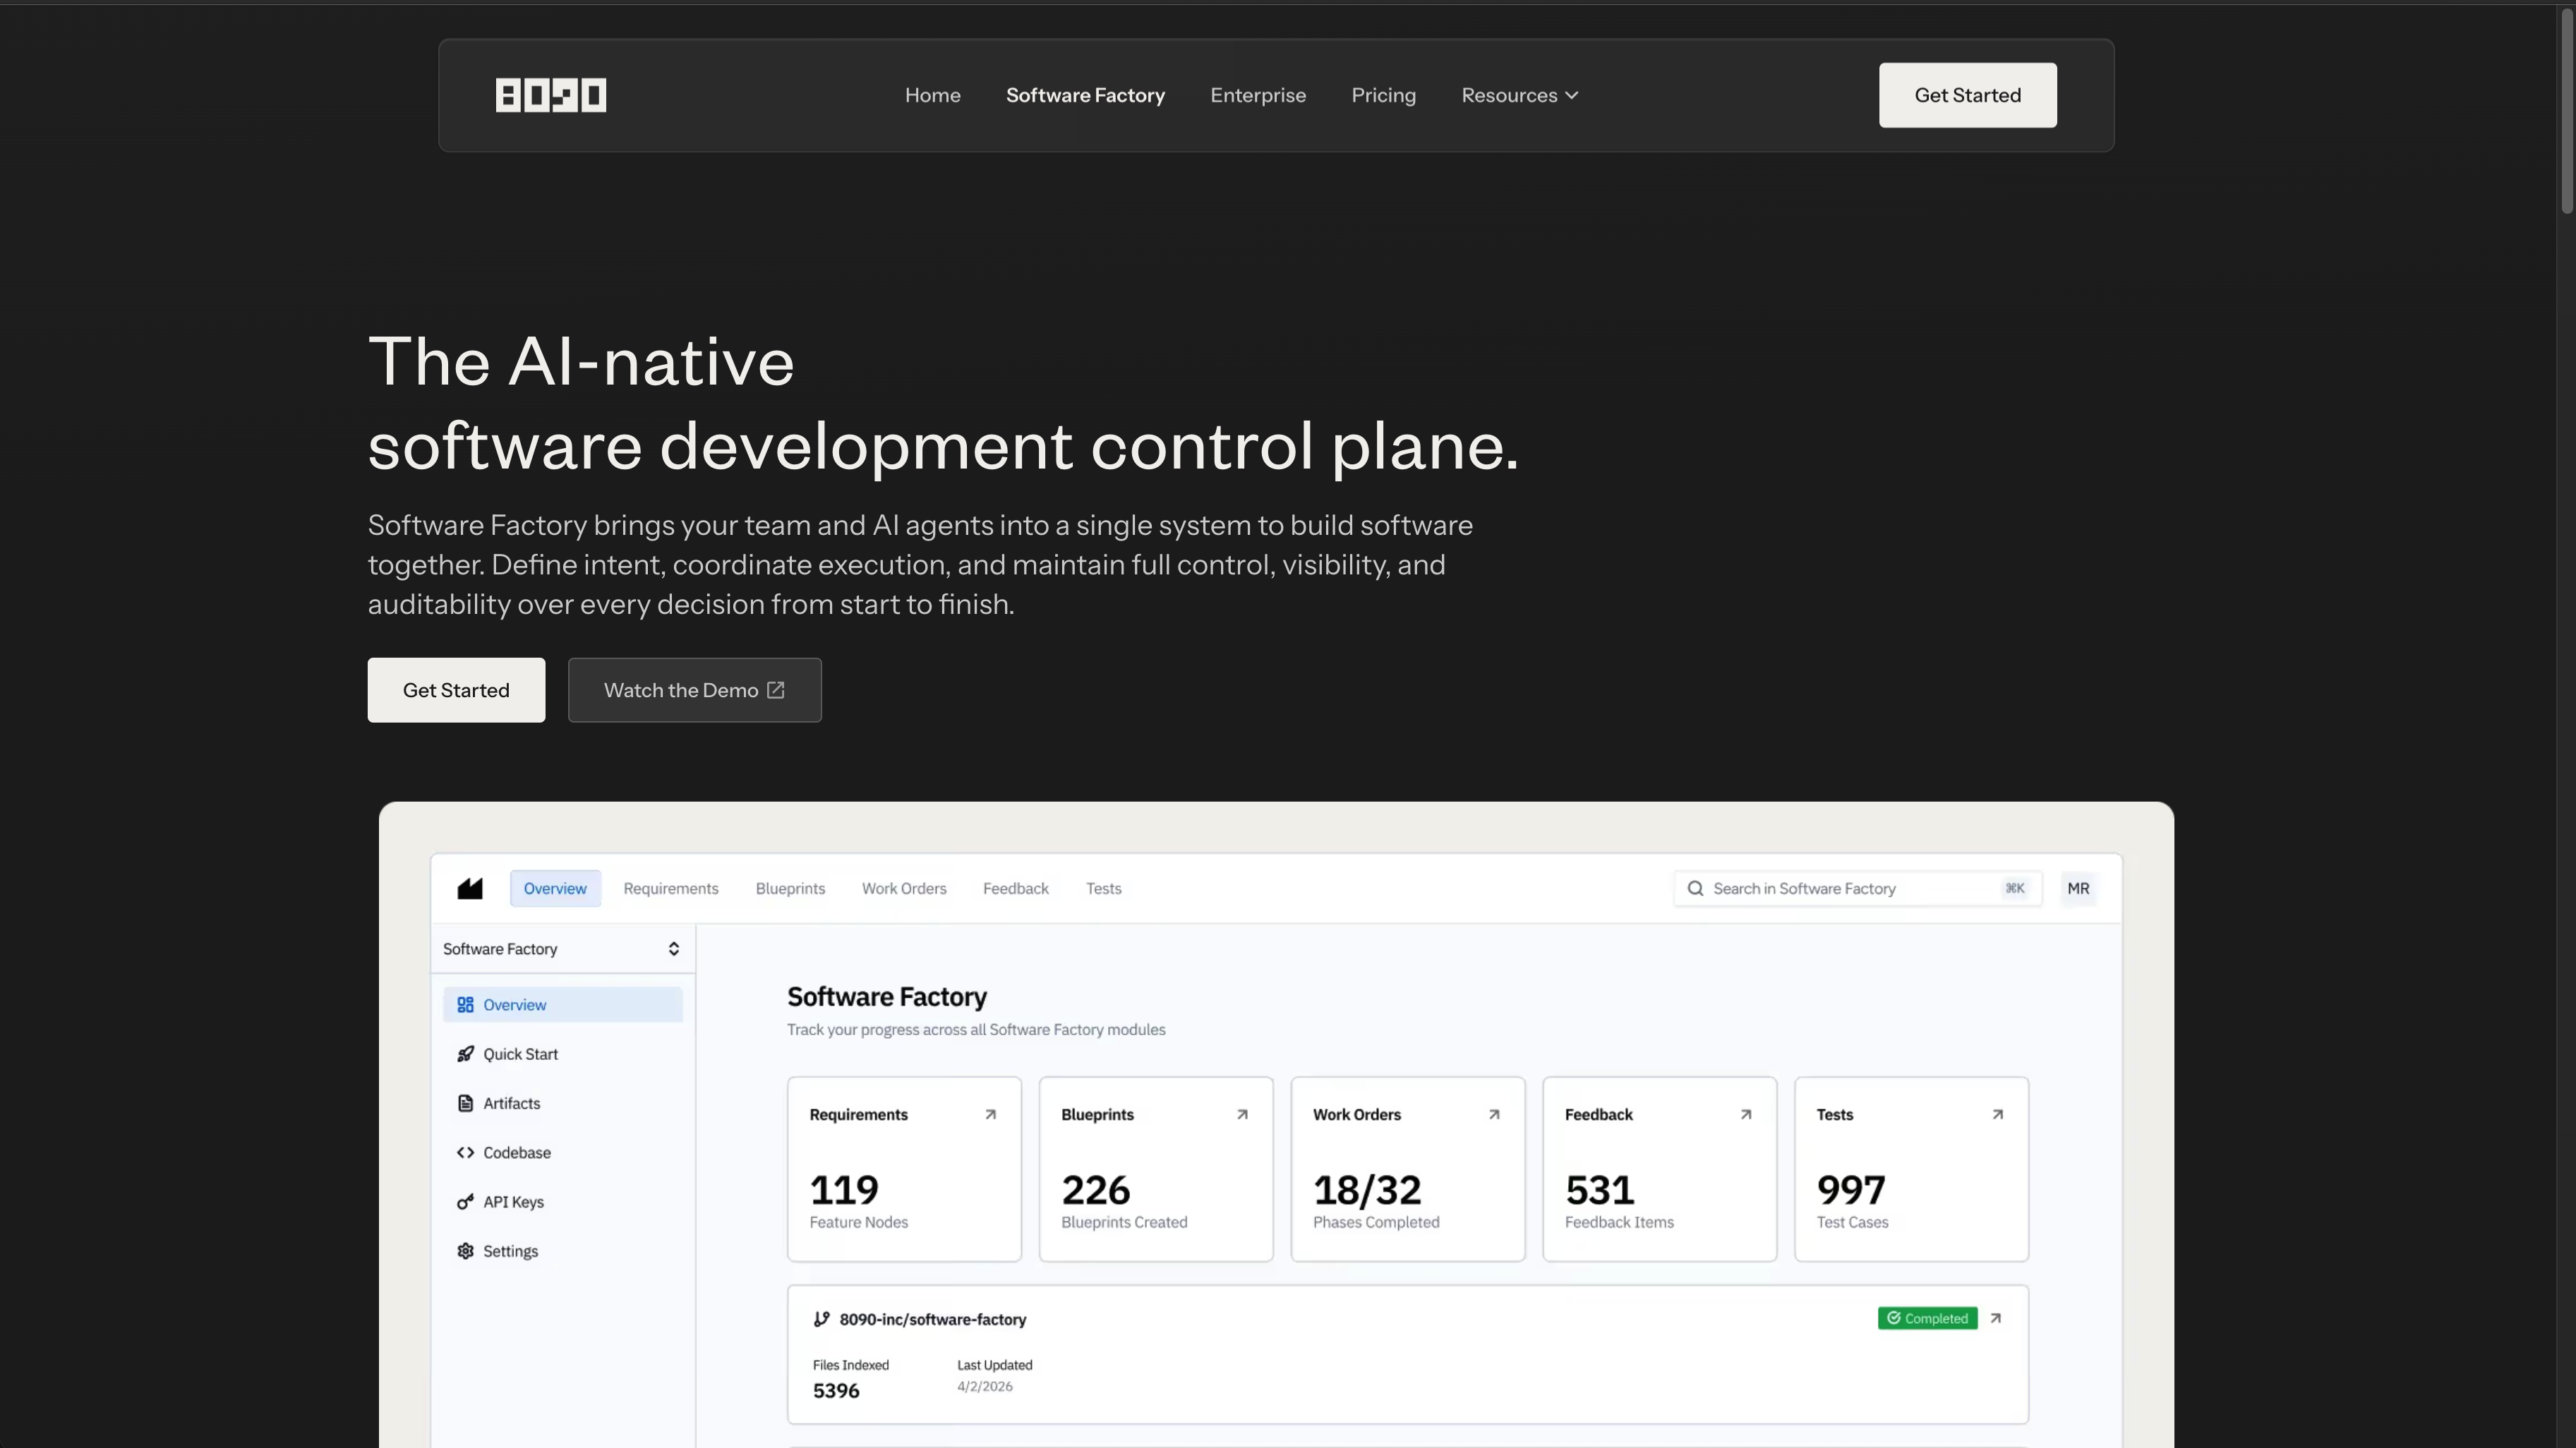Click the page vertical scrollbar thumb

tap(2566, 110)
